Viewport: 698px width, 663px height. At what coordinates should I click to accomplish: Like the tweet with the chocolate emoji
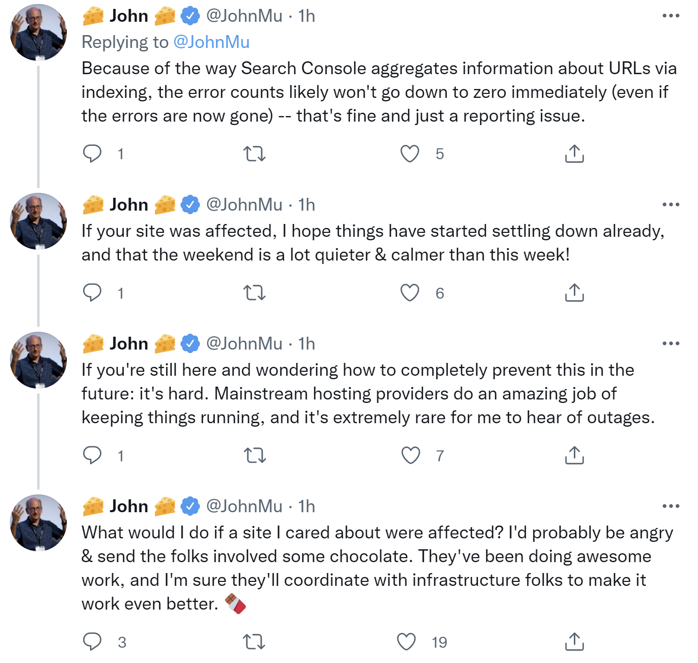tap(406, 641)
